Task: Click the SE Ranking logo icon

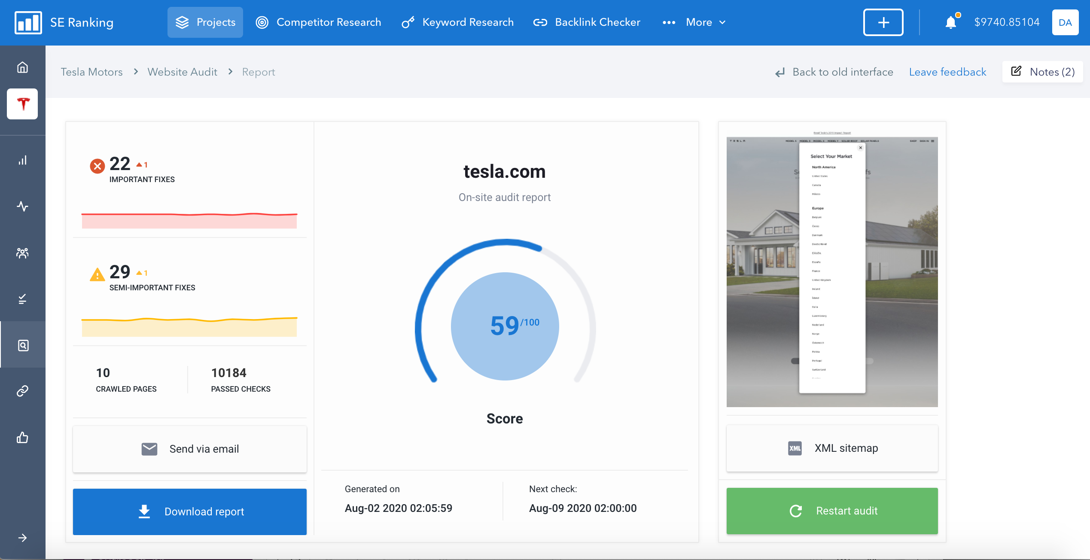Action: point(28,22)
